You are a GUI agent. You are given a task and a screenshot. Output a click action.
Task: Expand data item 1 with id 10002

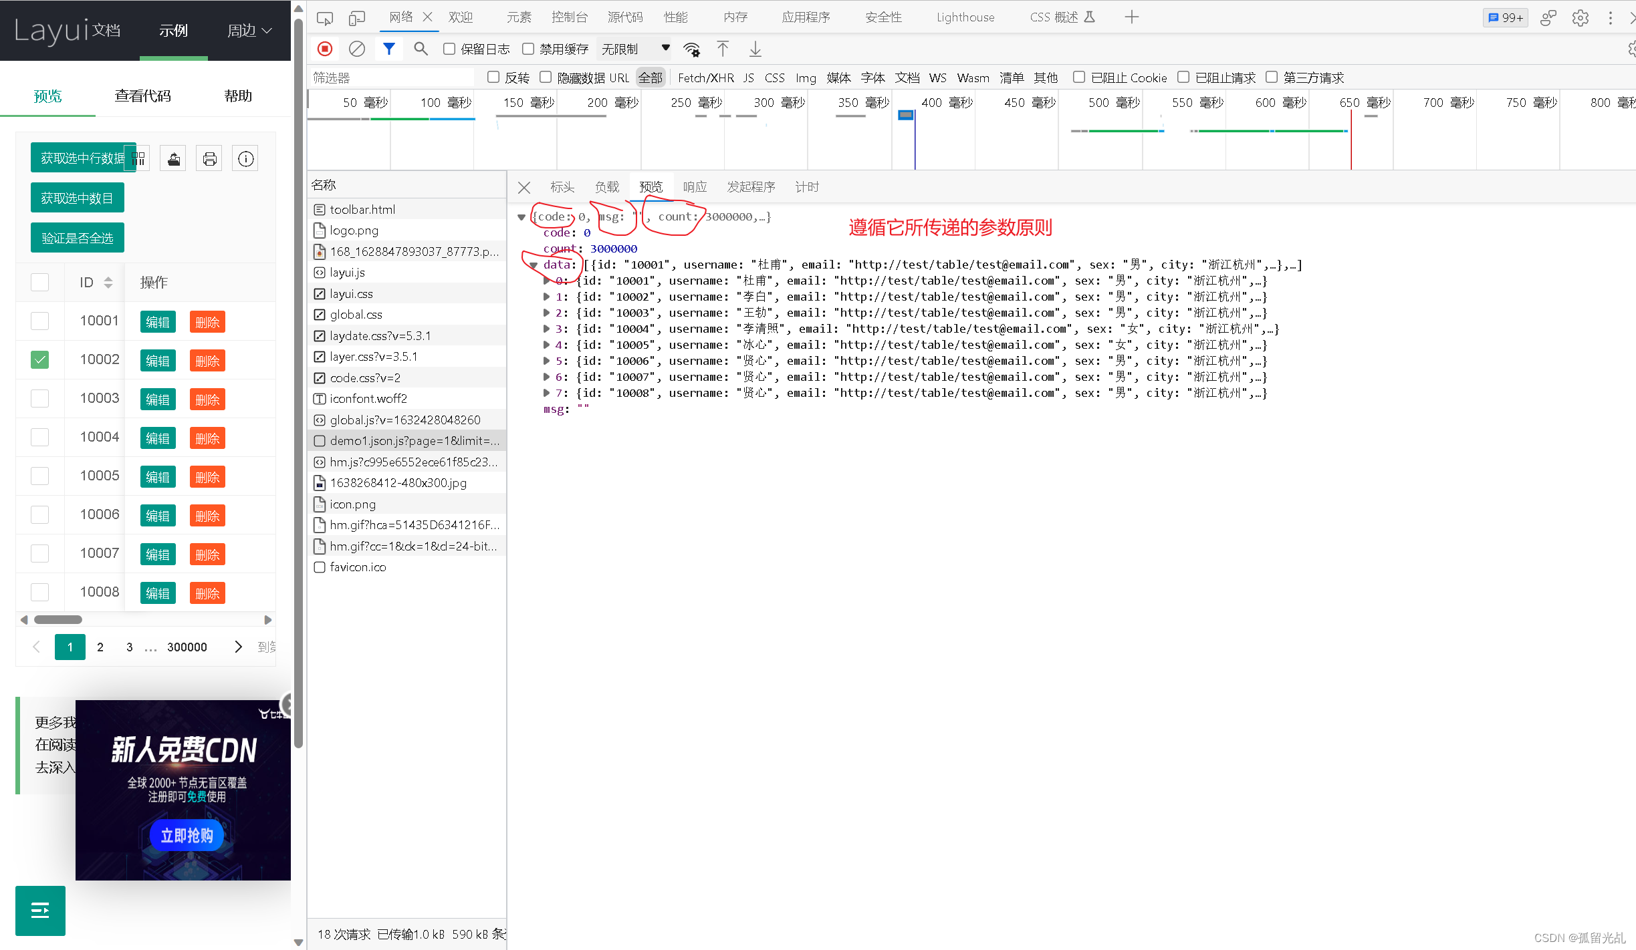pos(547,297)
